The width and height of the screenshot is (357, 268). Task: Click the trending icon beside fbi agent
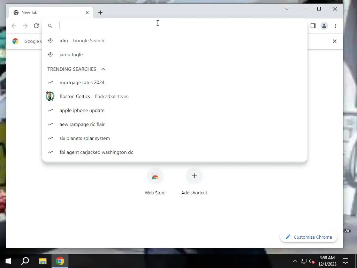[x=50, y=152]
